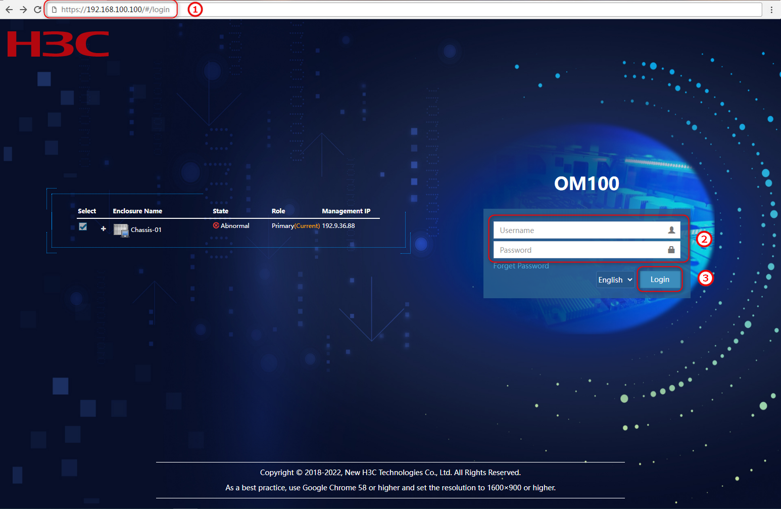Click the Management IP column header

346,211
